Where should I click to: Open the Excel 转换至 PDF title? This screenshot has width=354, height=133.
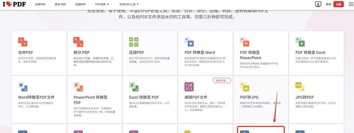pyautogui.click(x=144, y=97)
